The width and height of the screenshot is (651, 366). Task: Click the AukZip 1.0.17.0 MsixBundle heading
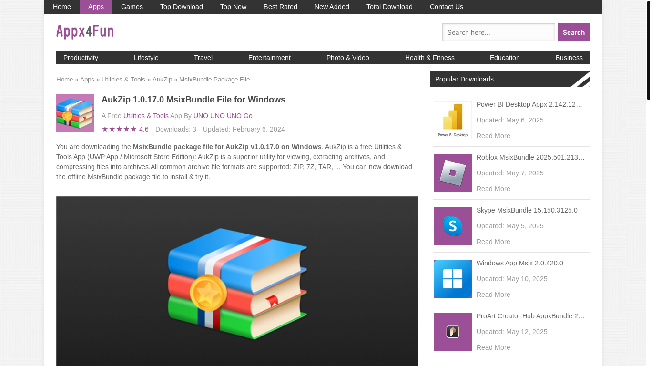pos(193,100)
